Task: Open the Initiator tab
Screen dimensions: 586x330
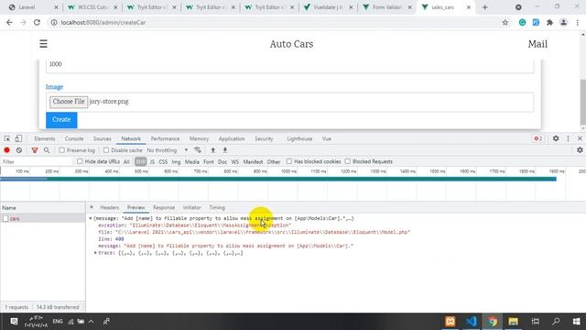Action: click(x=191, y=207)
